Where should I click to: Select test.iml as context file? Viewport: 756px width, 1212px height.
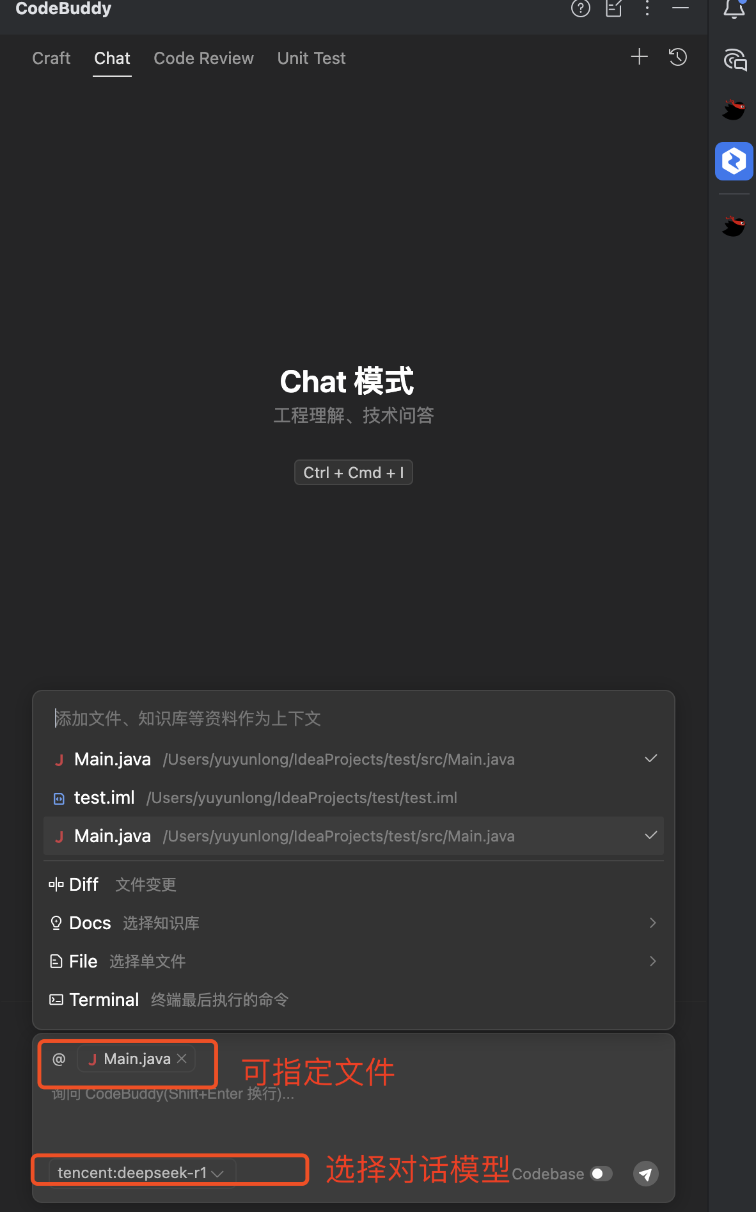pyautogui.click(x=354, y=797)
